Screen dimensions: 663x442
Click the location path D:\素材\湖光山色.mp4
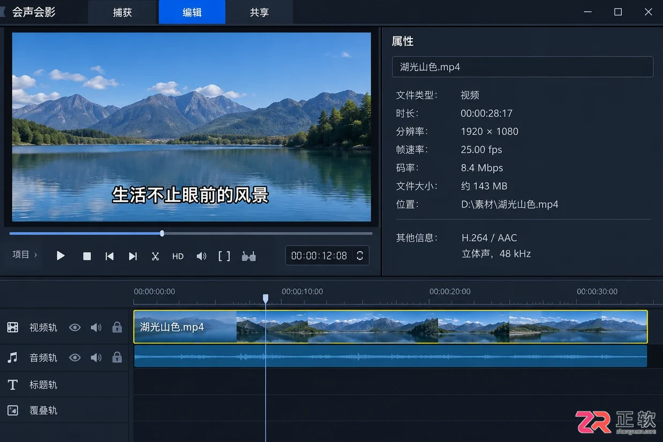pos(510,205)
